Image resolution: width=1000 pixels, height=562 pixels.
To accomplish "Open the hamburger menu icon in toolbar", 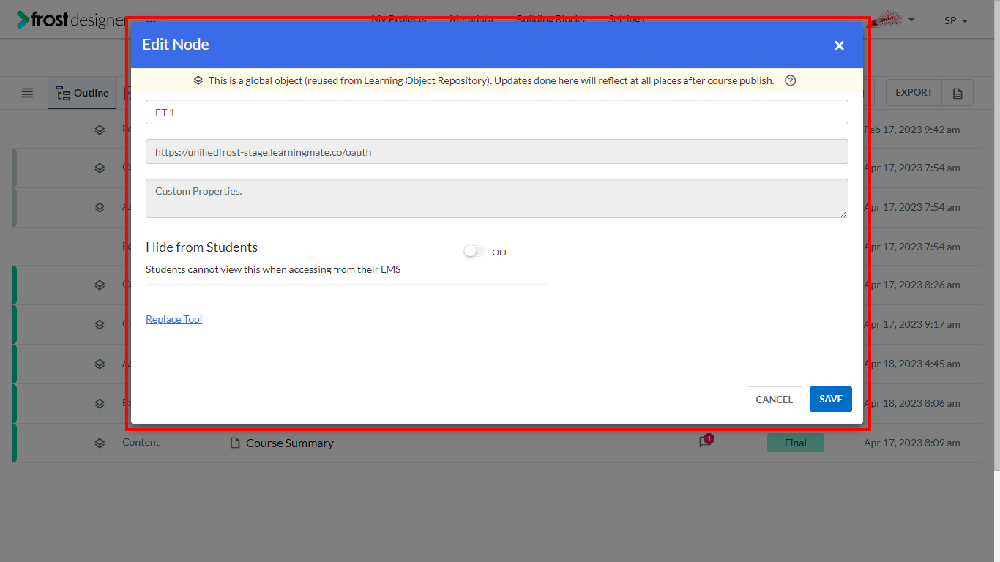I will [27, 93].
